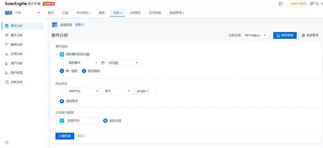Viewport: 323px width, 148px height.
Task: Click the teal number 1 group badge
Action: click(62, 121)
